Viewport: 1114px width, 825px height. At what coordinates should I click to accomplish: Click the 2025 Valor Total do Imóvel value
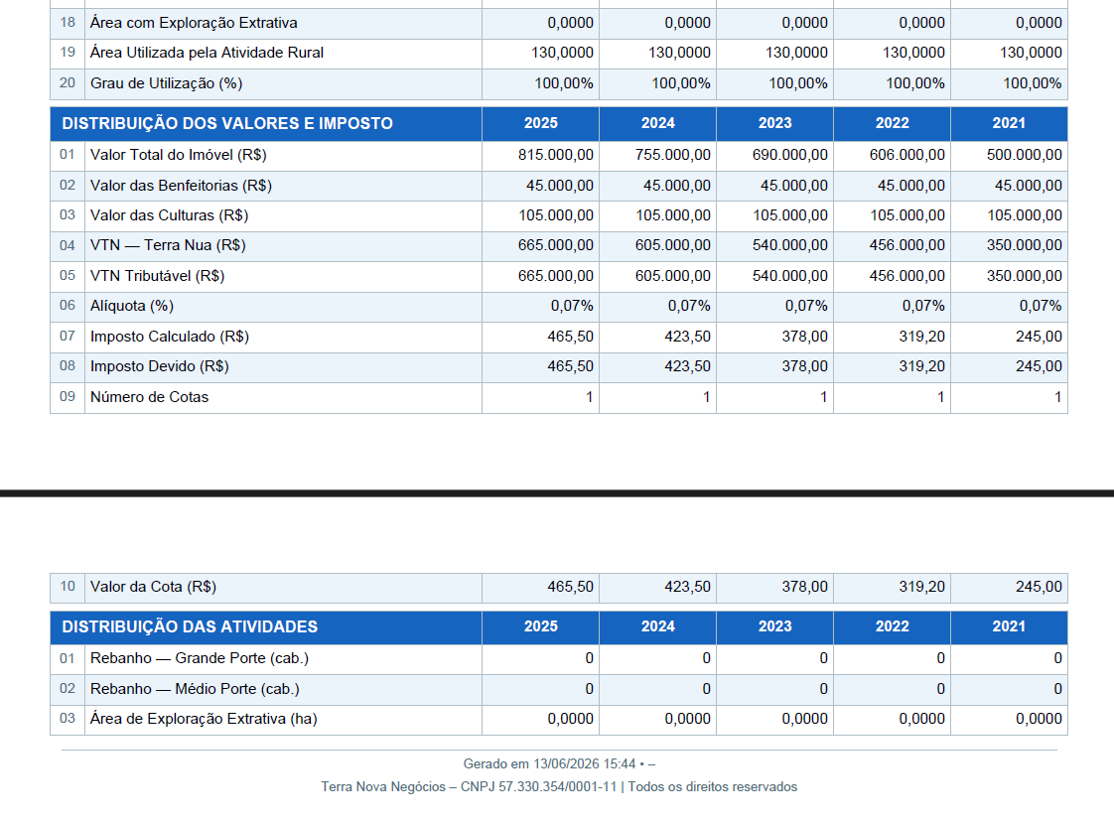[556, 155]
